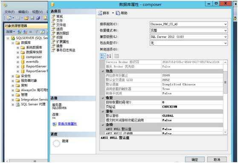This screenshot has width=238, height=163.
Task: Expand the 管理 tree node
Action: click(13, 95)
